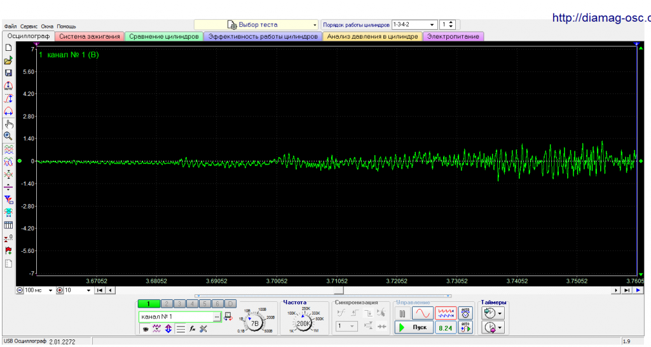Enable channel 2 button
The image size is (651, 347).
[167, 304]
